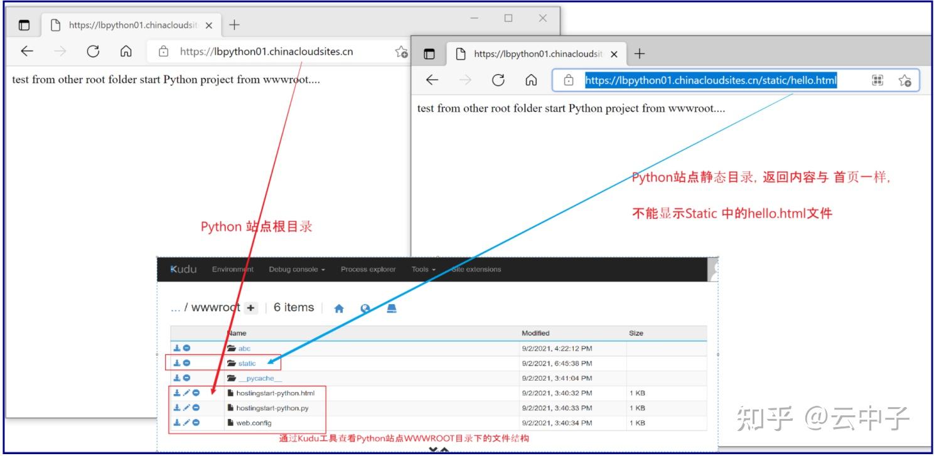This screenshot has width=934, height=456.
Task: Click the globe icon in Kudu's toolbar
Action: coord(365,308)
